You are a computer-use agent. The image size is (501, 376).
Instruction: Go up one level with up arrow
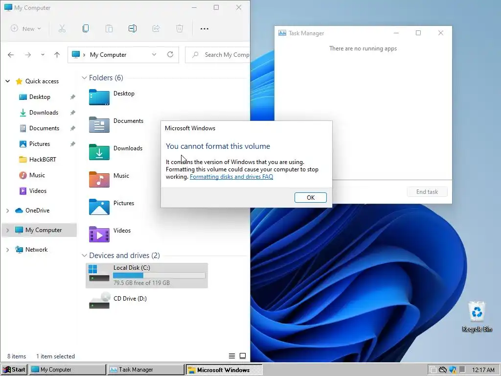tap(57, 55)
